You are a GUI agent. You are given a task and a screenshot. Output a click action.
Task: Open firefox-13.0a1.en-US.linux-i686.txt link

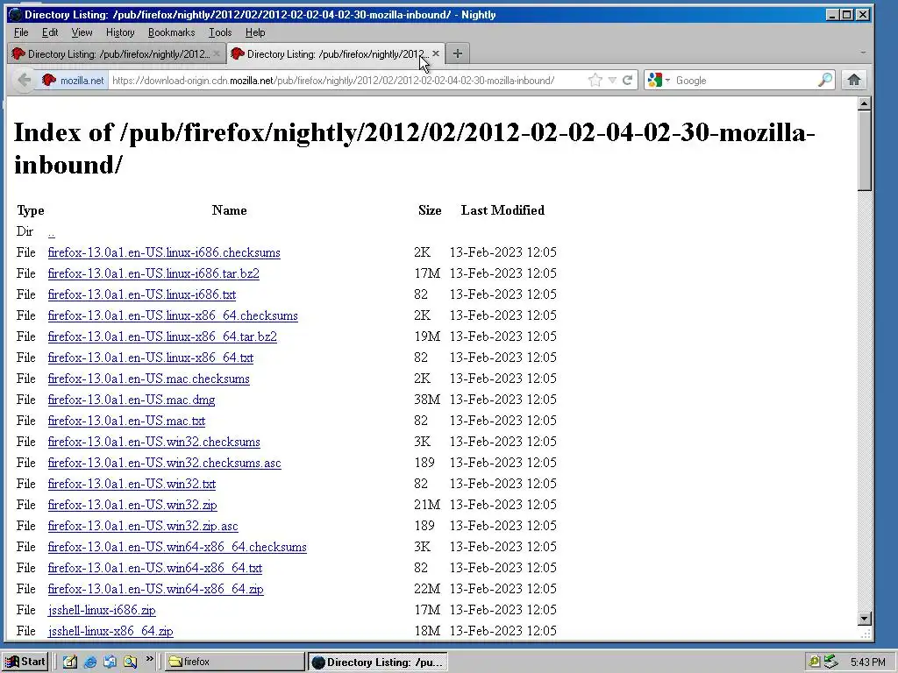click(x=142, y=294)
